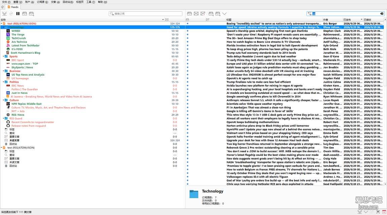Toggle read dot for Kalshi loses again article
387x215 pixels.
coord(187,67)
